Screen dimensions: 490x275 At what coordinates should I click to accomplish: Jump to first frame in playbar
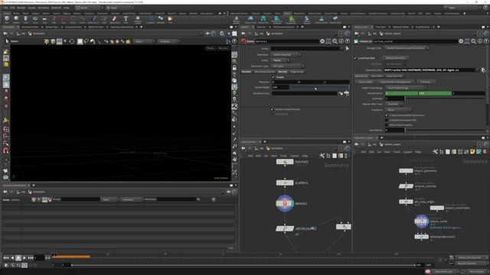click(6, 258)
